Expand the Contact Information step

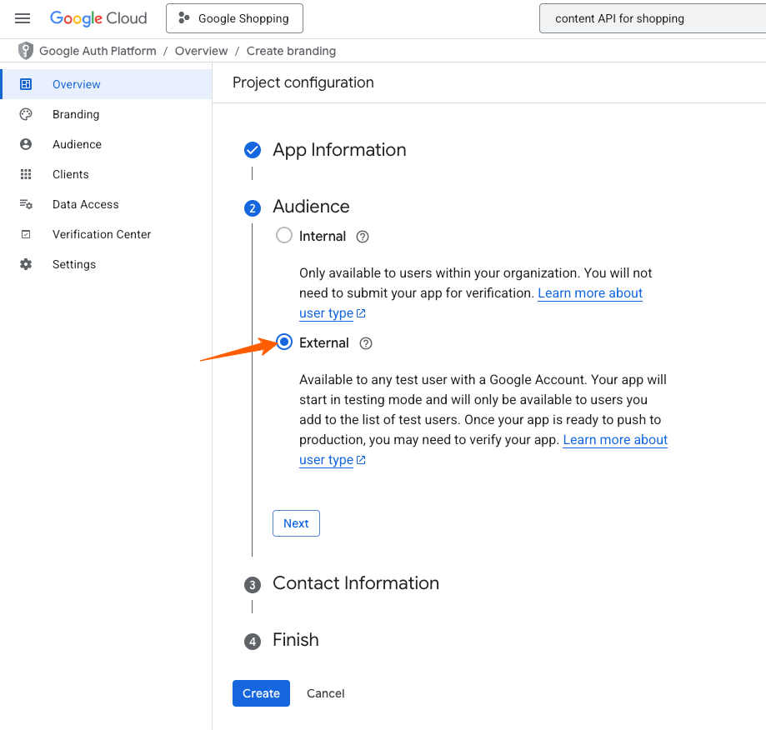tap(355, 583)
